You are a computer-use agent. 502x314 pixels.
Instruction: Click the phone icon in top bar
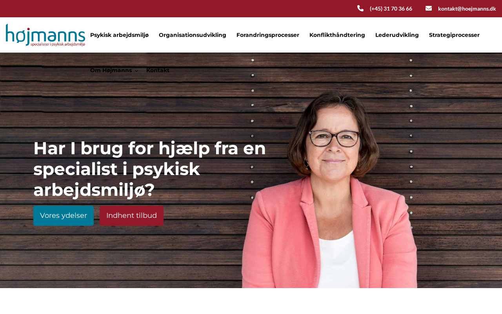click(360, 8)
